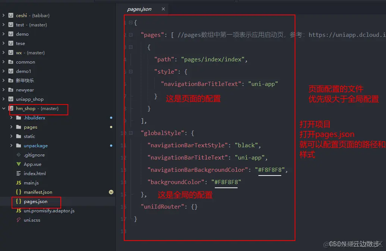Expand the static folder arrow

pos(11,136)
